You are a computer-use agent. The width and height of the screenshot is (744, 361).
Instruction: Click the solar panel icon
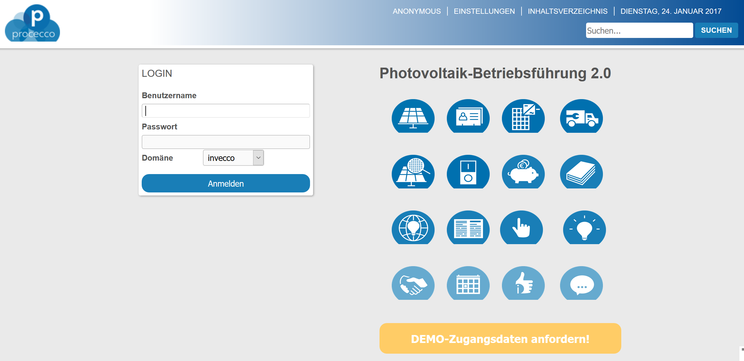pyautogui.click(x=413, y=116)
